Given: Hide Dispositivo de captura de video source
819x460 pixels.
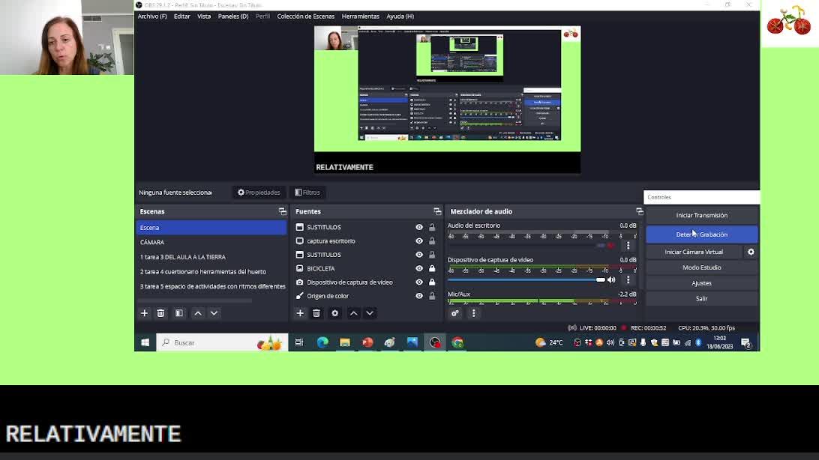Looking at the screenshot, I should tap(419, 282).
